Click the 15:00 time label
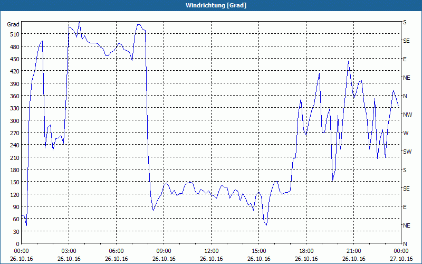 (259, 251)
